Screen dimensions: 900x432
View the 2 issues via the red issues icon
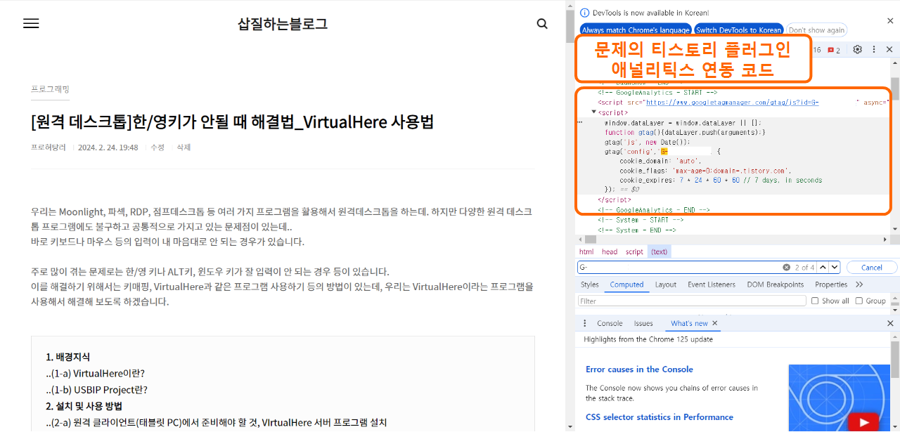point(830,49)
